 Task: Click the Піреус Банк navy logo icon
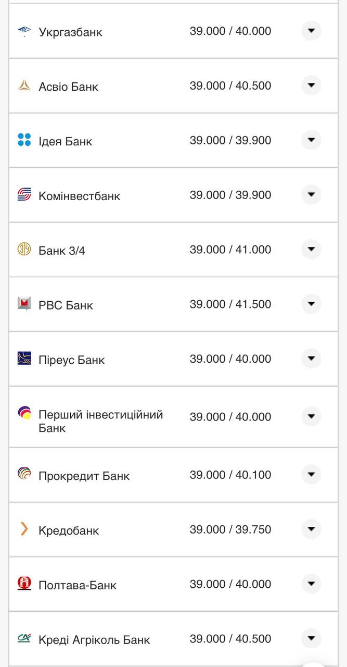pos(23,359)
